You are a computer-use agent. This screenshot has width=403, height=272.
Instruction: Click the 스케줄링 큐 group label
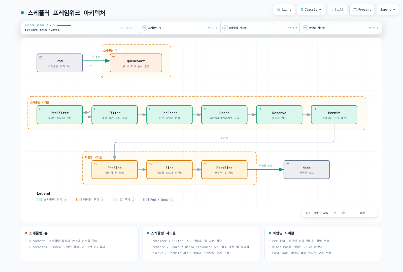[x=110, y=51]
